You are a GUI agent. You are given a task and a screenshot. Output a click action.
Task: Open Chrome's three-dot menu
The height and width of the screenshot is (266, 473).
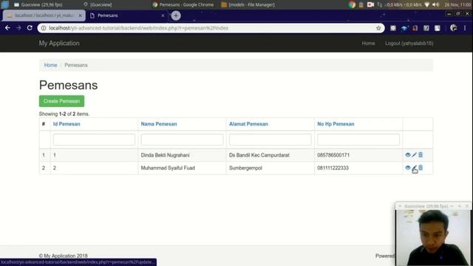tap(465, 28)
